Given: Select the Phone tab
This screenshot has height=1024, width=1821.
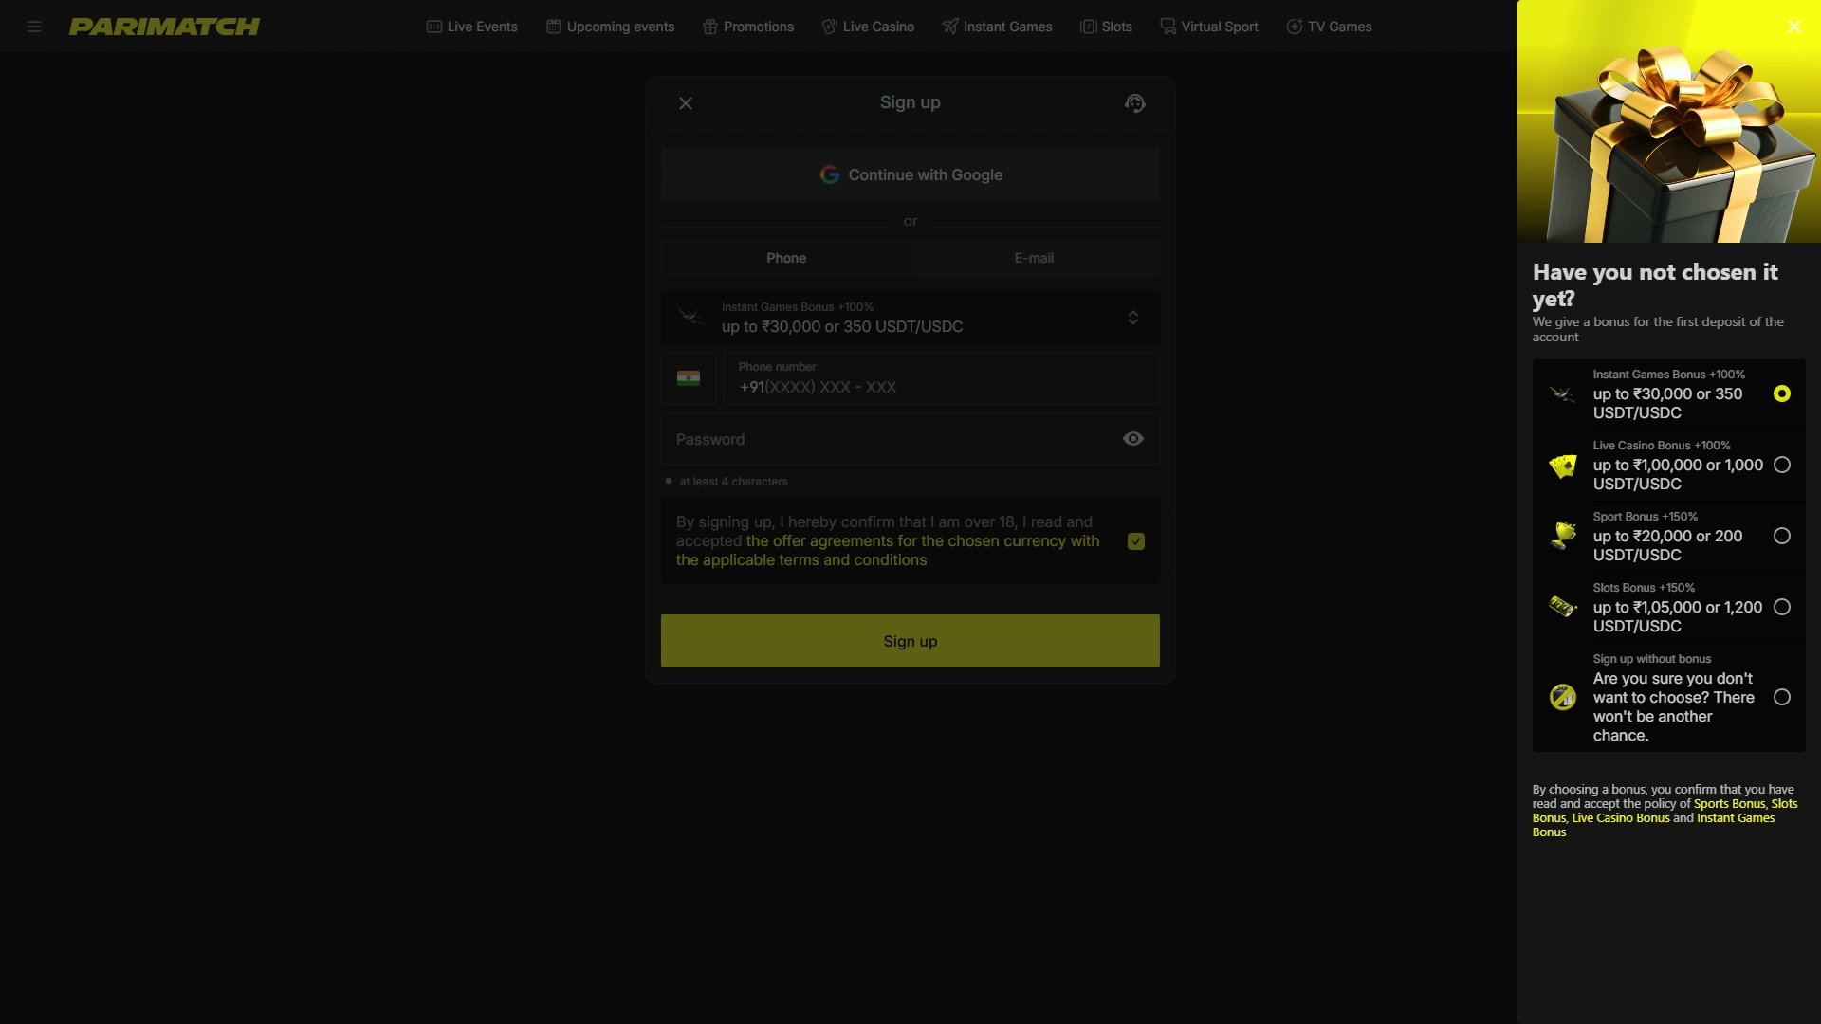Looking at the screenshot, I should pyautogui.click(x=786, y=258).
